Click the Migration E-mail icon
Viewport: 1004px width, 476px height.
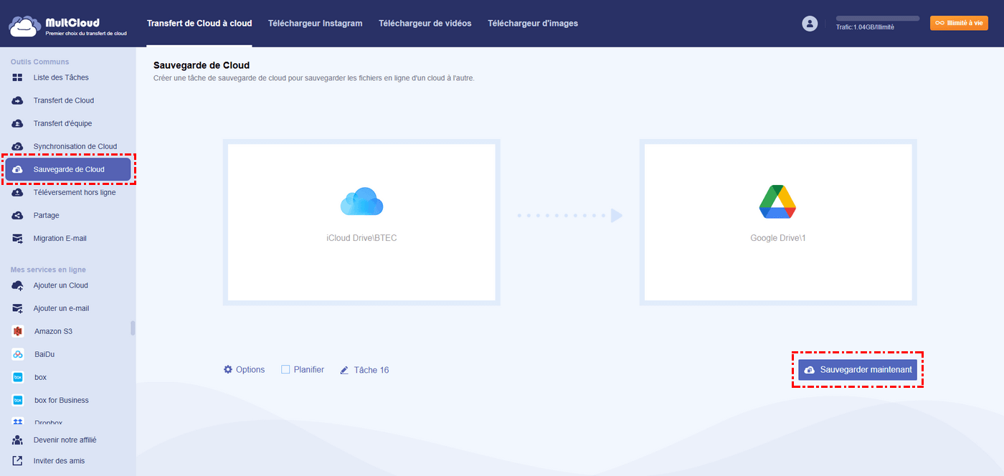[x=18, y=238]
